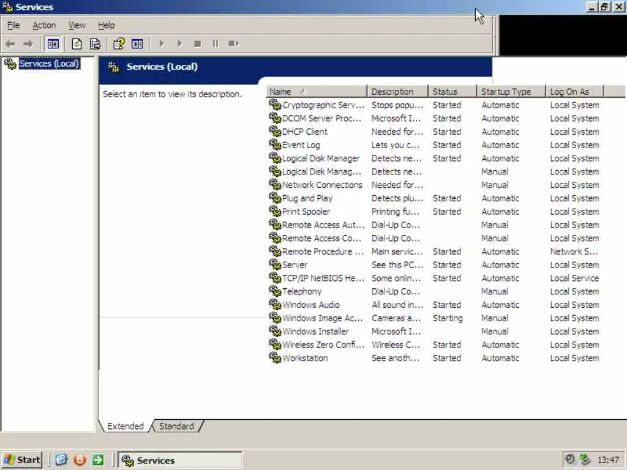Viewport: 627px width, 470px height.
Task: Click the 13:47 taskbar clock
Action: point(608,460)
